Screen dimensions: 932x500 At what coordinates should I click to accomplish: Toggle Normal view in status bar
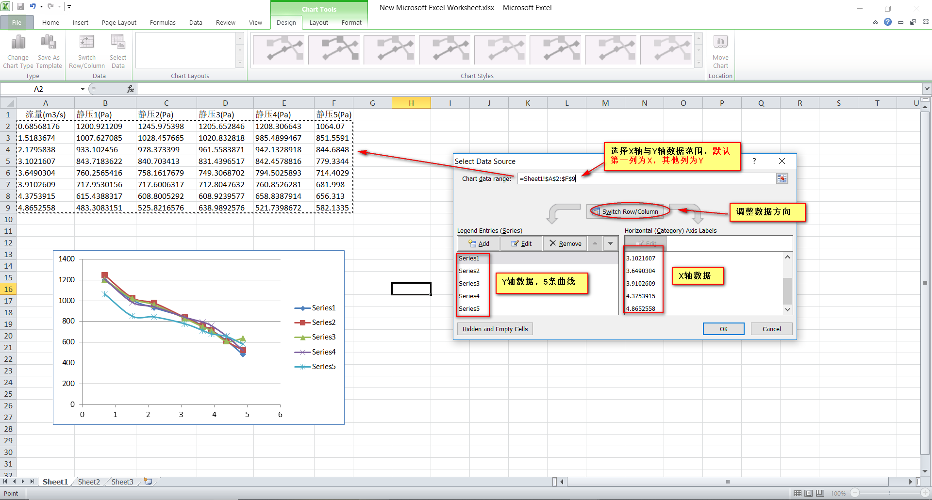[798, 493]
